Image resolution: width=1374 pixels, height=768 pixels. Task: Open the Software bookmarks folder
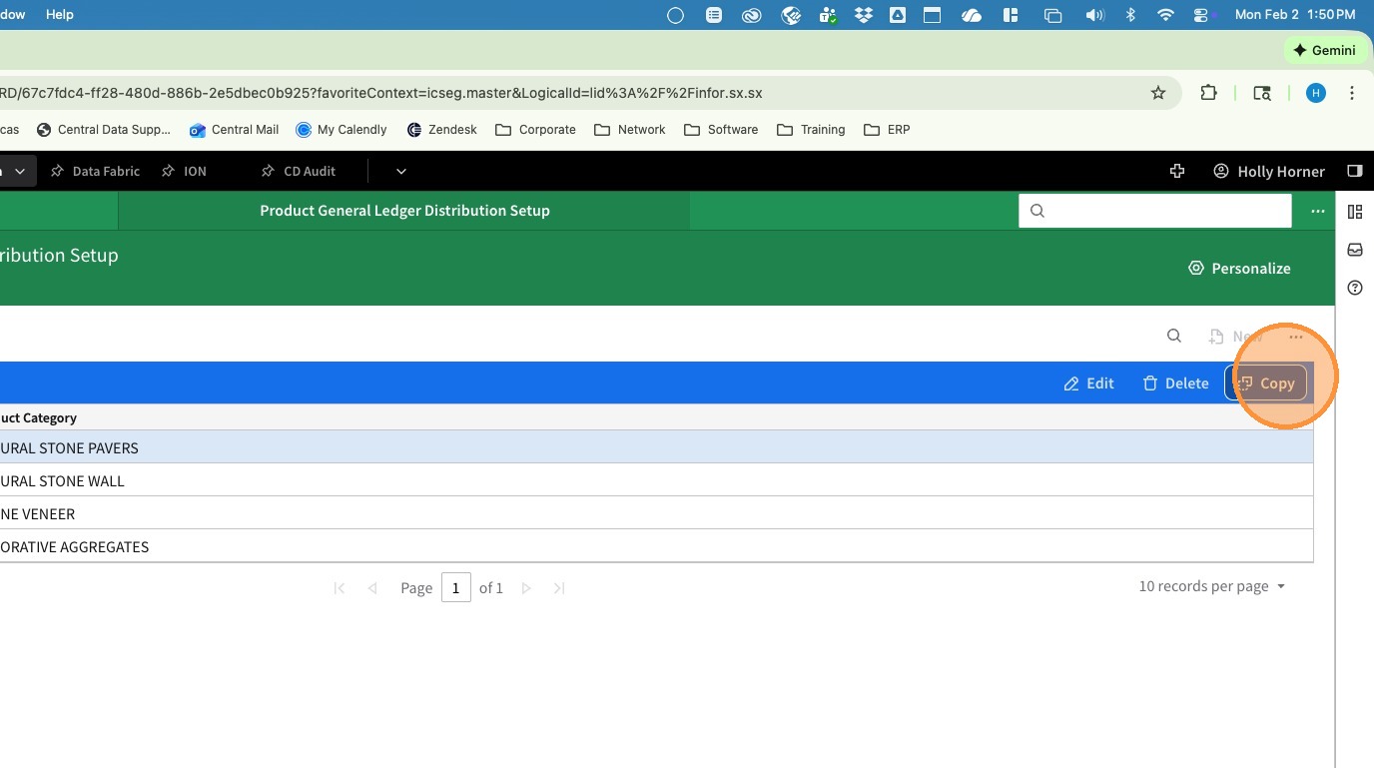(x=721, y=130)
